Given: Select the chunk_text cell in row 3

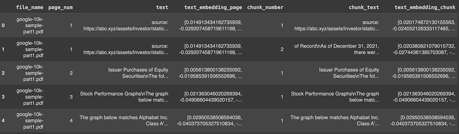Looking at the screenshot, I should 335,97.
